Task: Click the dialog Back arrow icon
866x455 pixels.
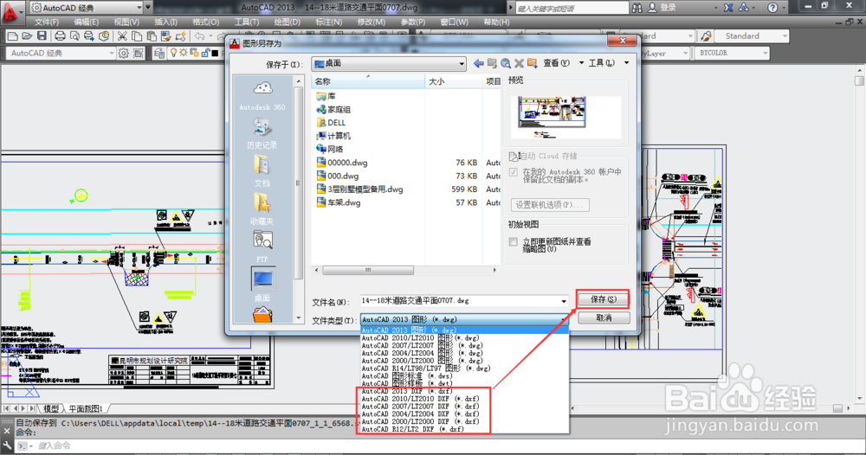Action: (x=479, y=63)
